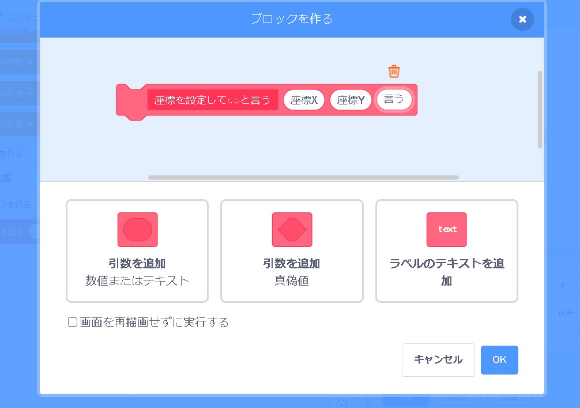Edit the block label 座標を設定して○○と言う
Screen dimensions: 580x408
212,100
